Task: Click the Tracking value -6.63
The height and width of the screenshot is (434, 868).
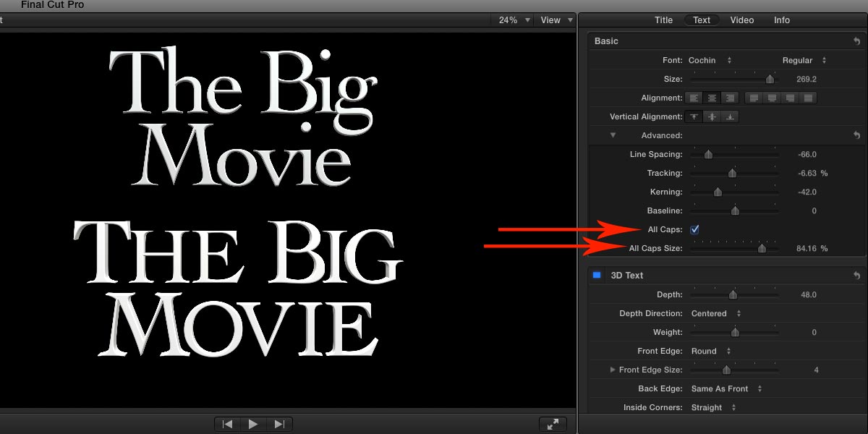Action: [807, 173]
